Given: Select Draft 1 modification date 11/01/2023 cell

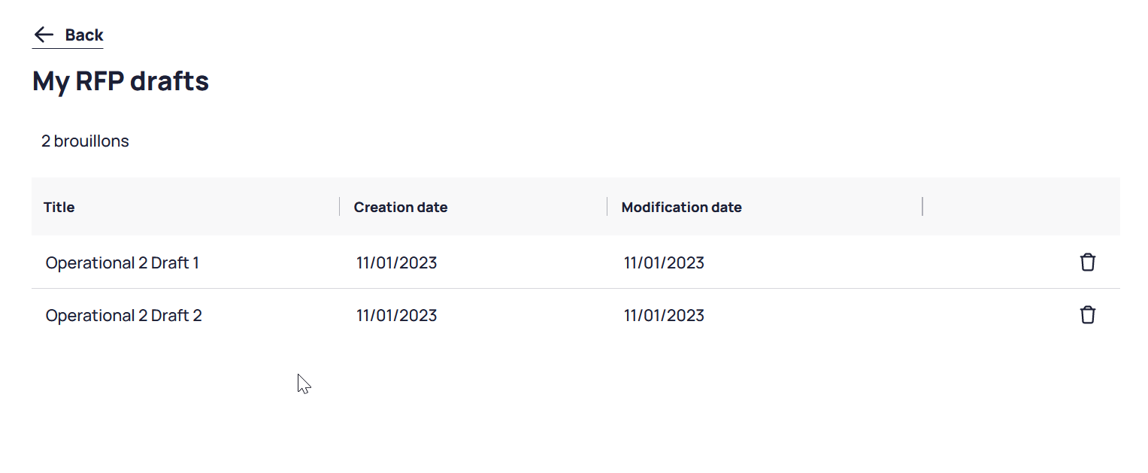Looking at the screenshot, I should [665, 262].
